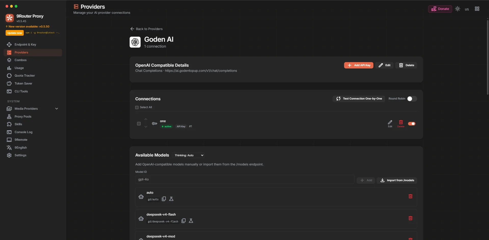Click the Skills puzzle icon
489x240 pixels.
coord(9,124)
